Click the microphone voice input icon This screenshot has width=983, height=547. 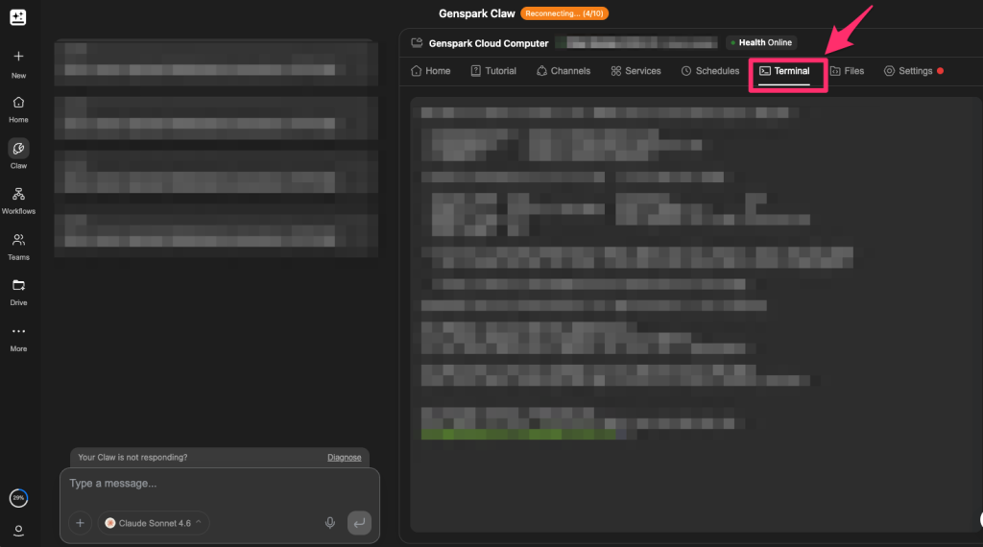[x=330, y=523]
